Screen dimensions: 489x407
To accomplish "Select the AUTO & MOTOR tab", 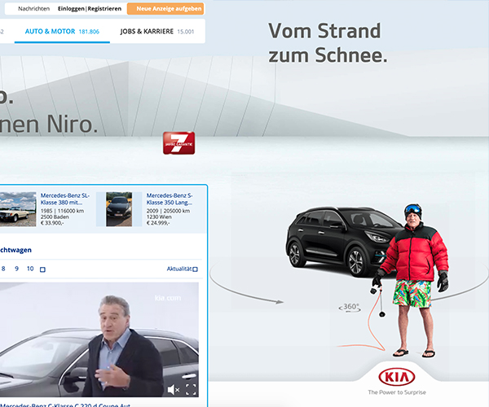I will click(62, 32).
